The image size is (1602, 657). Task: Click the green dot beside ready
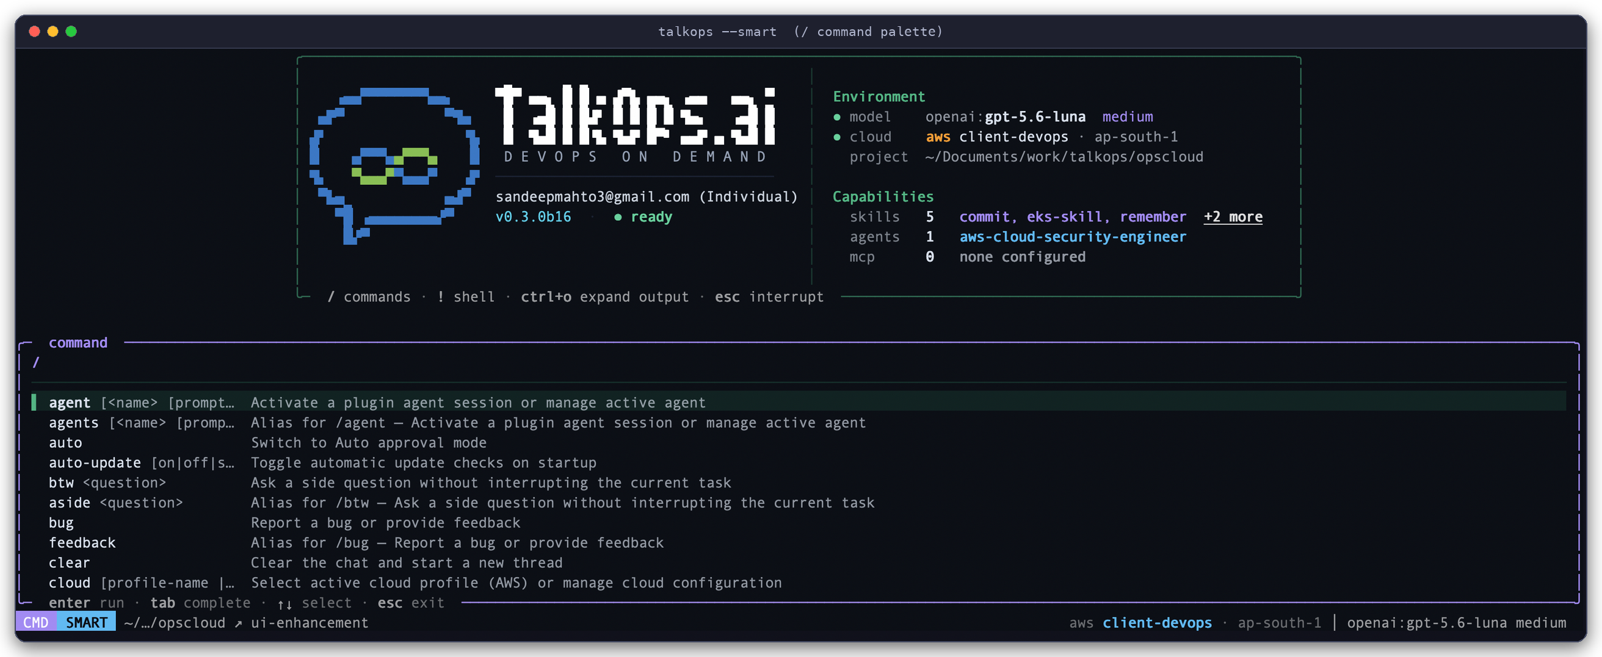618,218
